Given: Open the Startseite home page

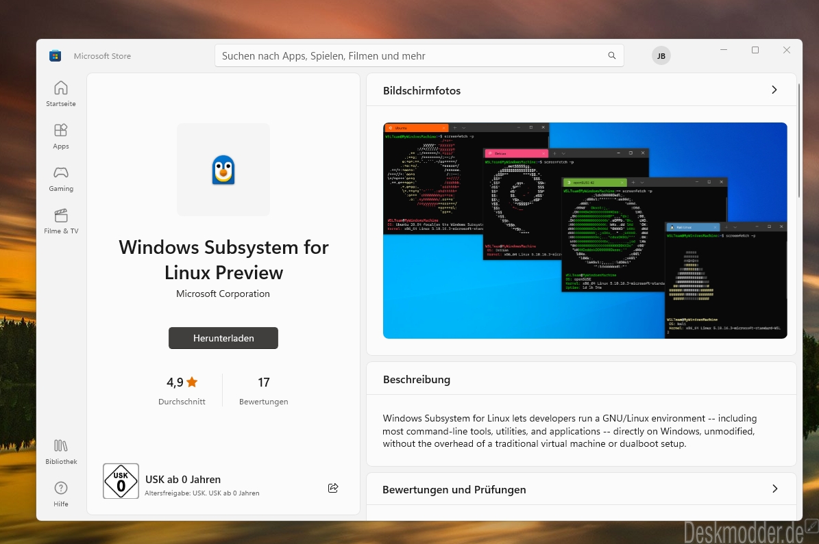Looking at the screenshot, I should 61,94.
